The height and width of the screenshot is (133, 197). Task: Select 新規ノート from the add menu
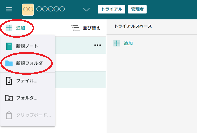pos(27,46)
